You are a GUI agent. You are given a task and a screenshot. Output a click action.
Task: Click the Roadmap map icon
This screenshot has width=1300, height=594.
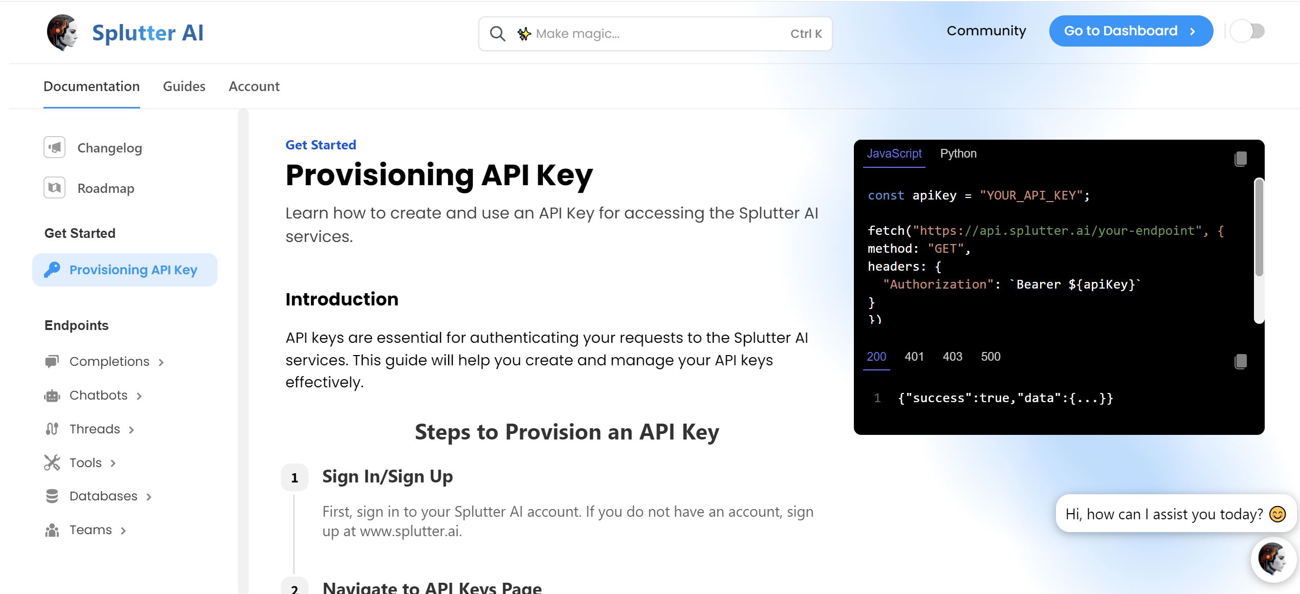[x=54, y=188]
